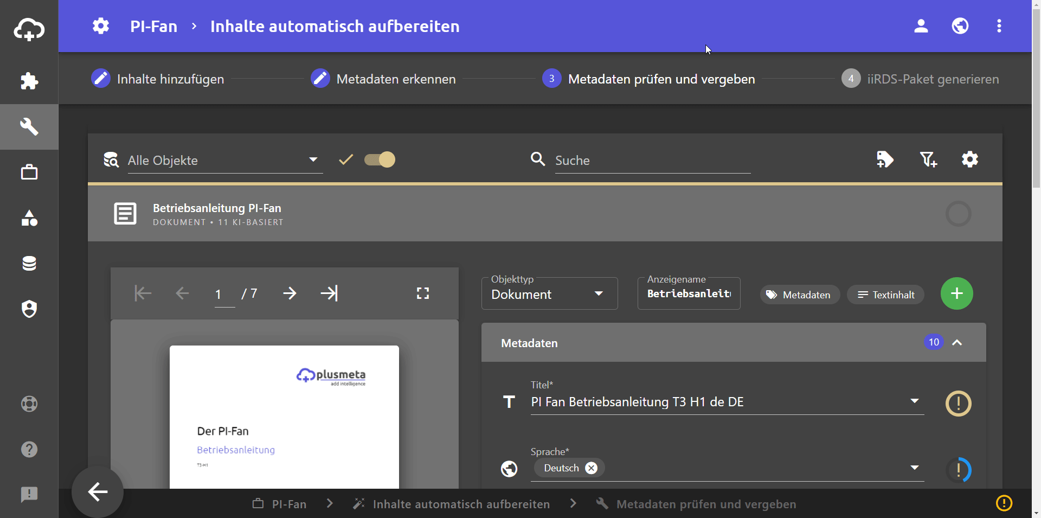Go to step Inhalte hinzufügen

tap(157, 79)
